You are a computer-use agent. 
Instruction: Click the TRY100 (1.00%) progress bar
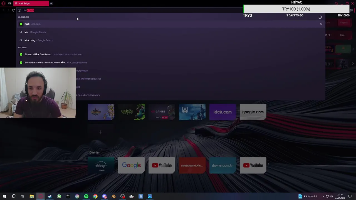pos(296,9)
